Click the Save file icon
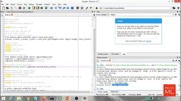The height and width of the screenshot is (101, 181). pyautogui.click(x=12, y=8)
